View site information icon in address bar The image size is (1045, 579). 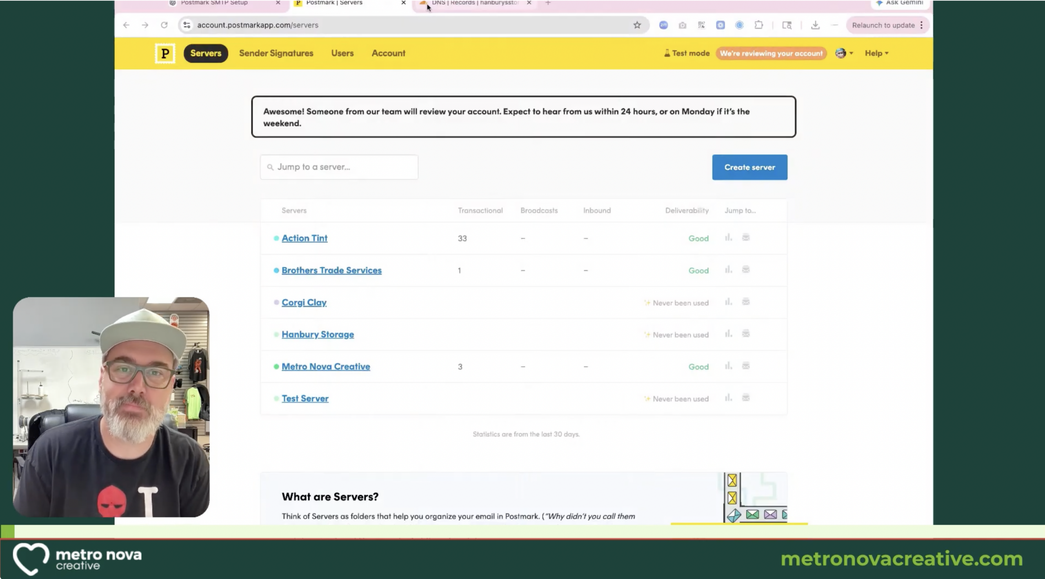(x=187, y=25)
